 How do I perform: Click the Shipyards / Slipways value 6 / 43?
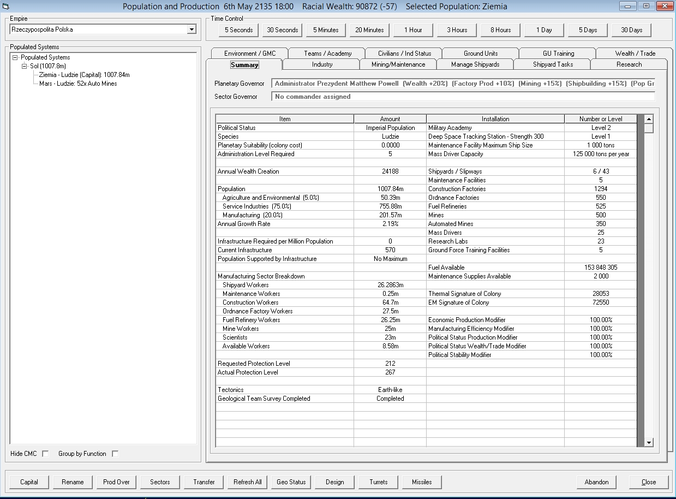click(x=601, y=171)
